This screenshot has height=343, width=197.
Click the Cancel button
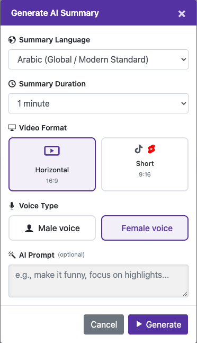pyautogui.click(x=104, y=324)
